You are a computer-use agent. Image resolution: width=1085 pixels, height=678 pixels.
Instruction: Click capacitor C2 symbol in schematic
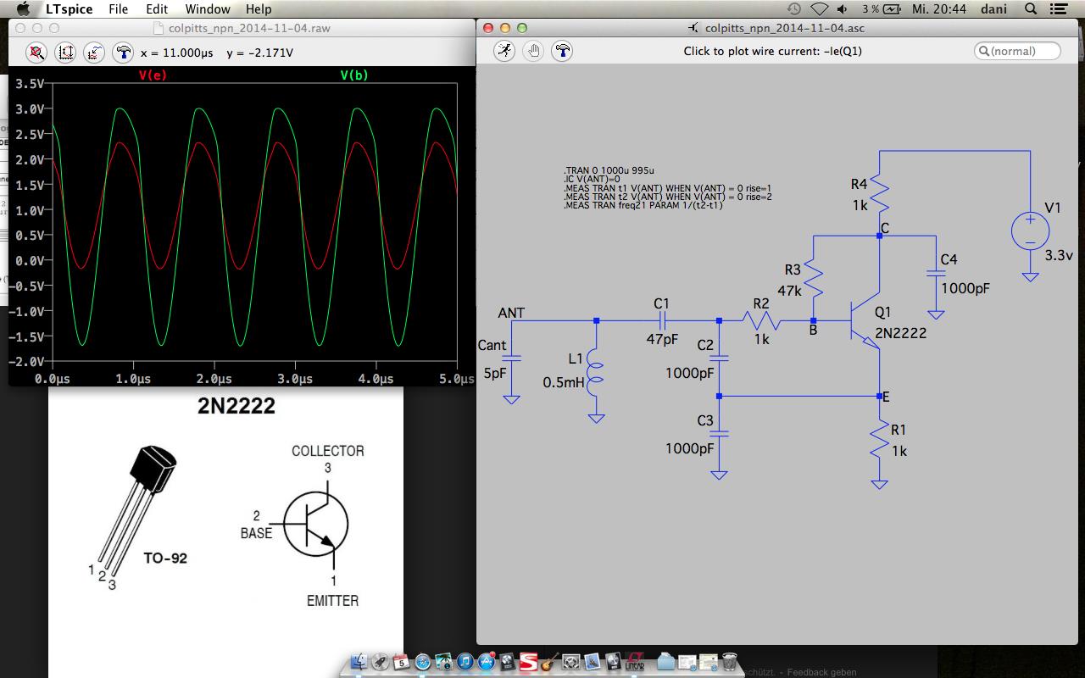[719, 359]
